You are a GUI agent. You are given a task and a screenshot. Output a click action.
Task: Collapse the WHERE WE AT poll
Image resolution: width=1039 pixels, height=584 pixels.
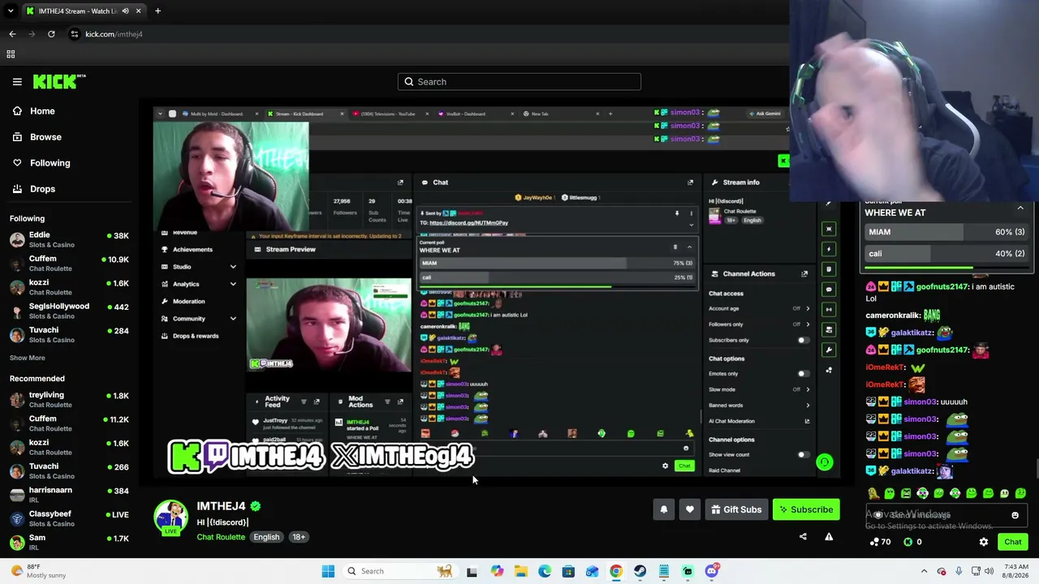click(1020, 208)
